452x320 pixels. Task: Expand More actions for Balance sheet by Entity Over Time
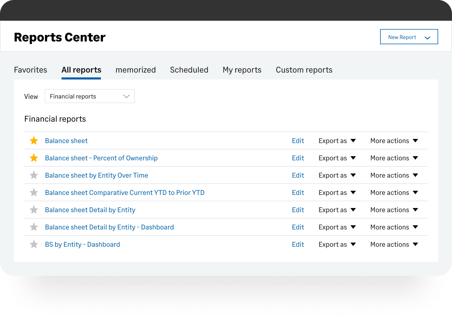394,175
